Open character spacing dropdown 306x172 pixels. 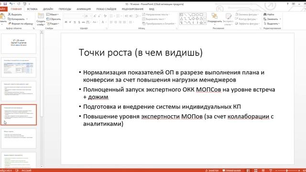tap(88, 22)
